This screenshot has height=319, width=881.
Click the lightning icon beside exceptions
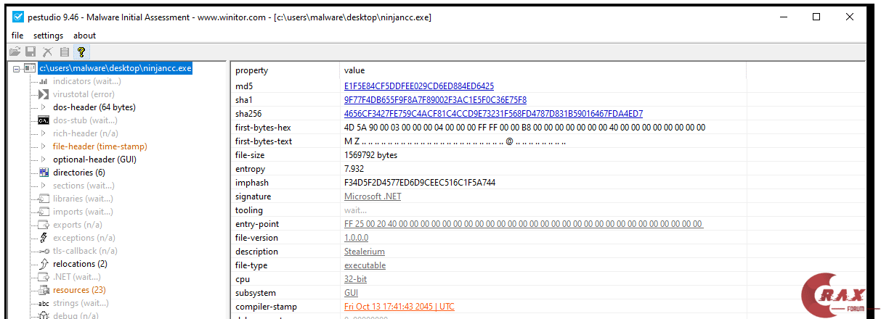(x=44, y=238)
